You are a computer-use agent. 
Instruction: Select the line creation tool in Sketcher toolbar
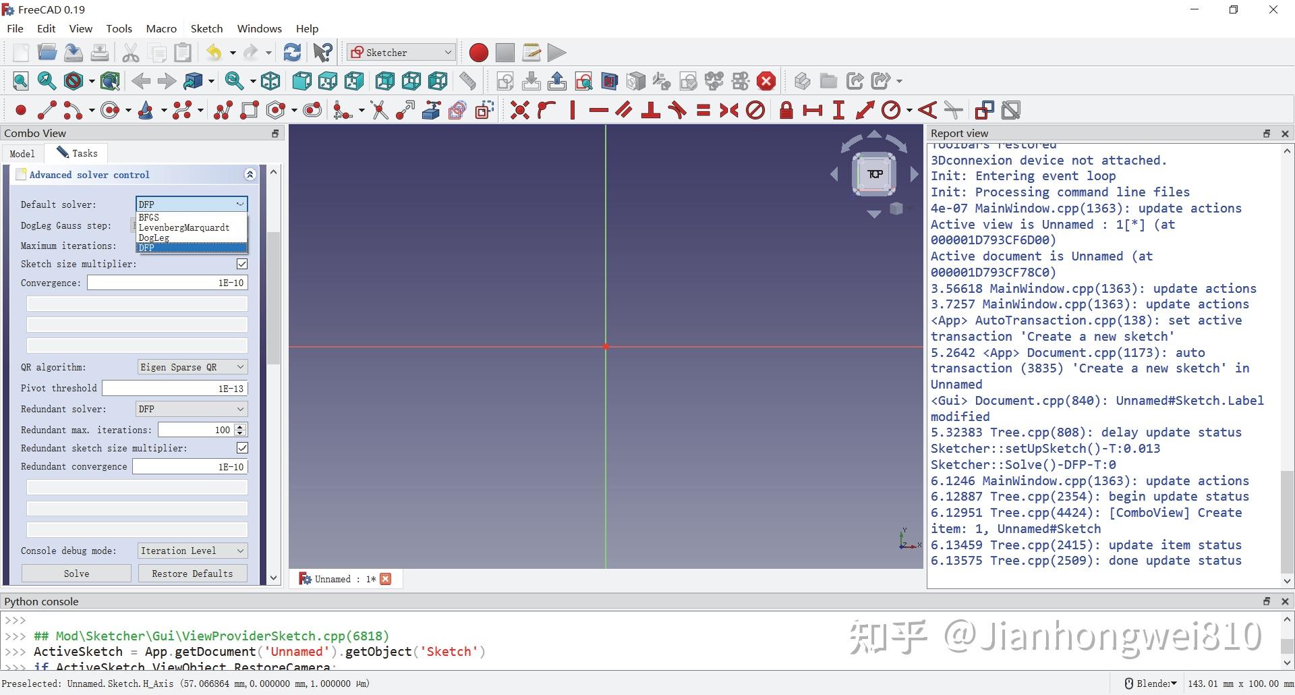coord(46,109)
